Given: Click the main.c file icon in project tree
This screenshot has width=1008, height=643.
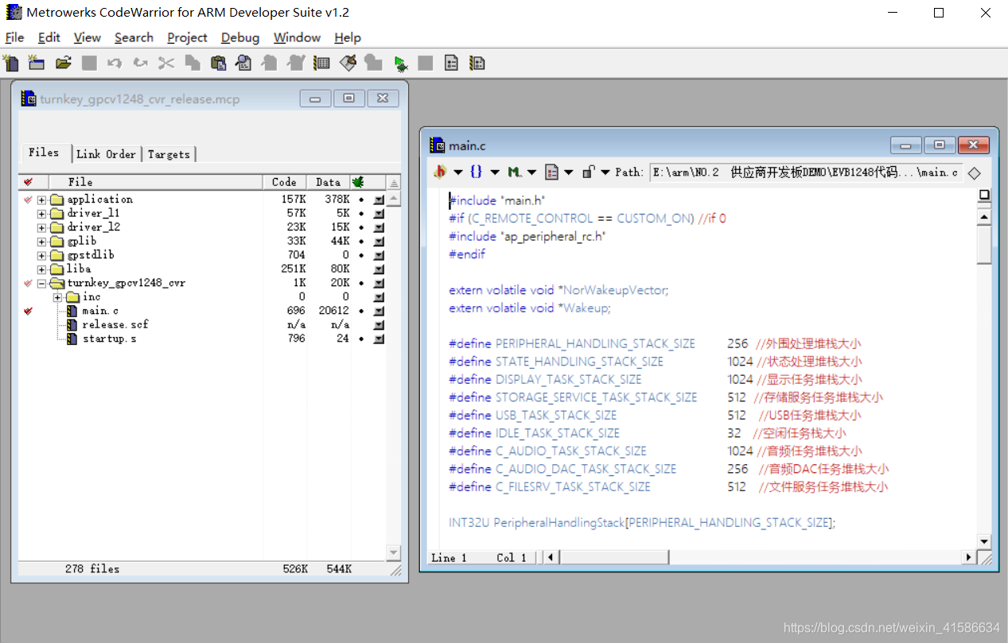Looking at the screenshot, I should point(72,311).
